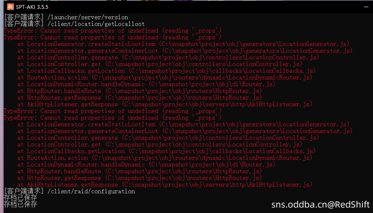Click the /launcher/server/version request line

(66, 17)
